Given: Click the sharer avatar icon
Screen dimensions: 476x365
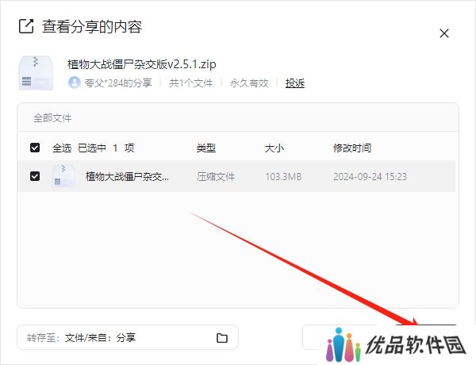Looking at the screenshot, I should [75, 83].
